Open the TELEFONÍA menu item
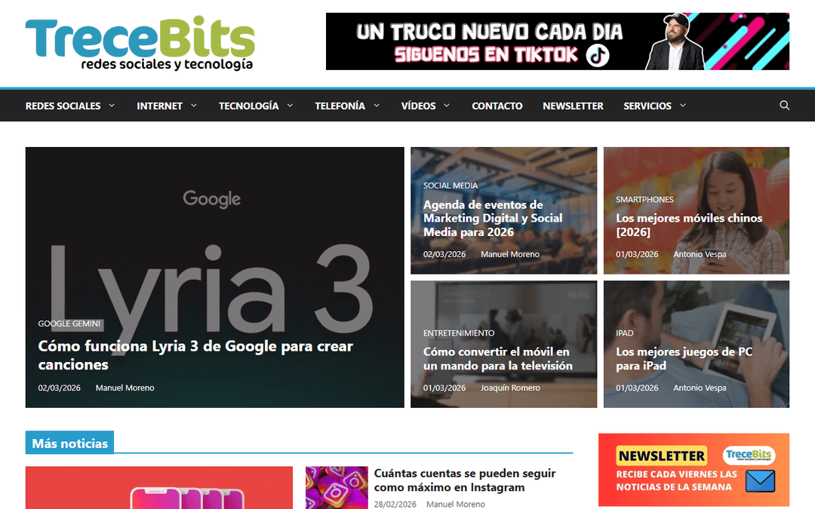Image resolution: width=815 pixels, height=509 pixels. coord(340,106)
